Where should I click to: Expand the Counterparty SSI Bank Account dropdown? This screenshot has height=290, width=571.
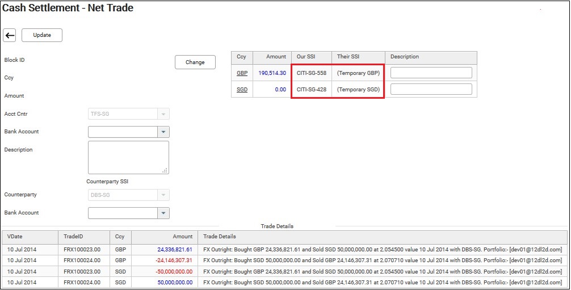(x=163, y=213)
